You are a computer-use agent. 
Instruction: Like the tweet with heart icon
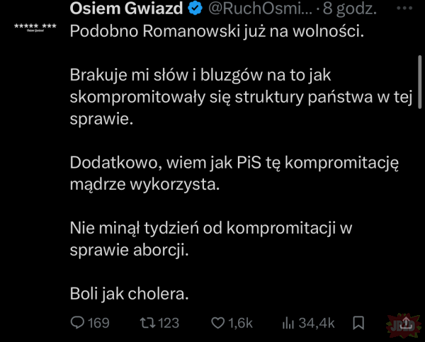coord(218,323)
